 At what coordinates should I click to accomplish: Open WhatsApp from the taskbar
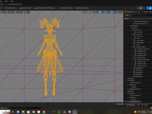pos(60,112)
